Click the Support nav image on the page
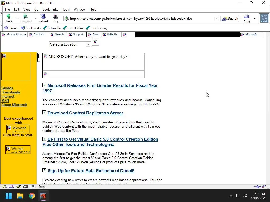This screenshot has height=202, width=270. click(77, 34)
